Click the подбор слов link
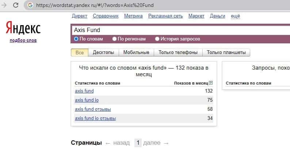Screen dimensions: 290x156 tap(23, 40)
